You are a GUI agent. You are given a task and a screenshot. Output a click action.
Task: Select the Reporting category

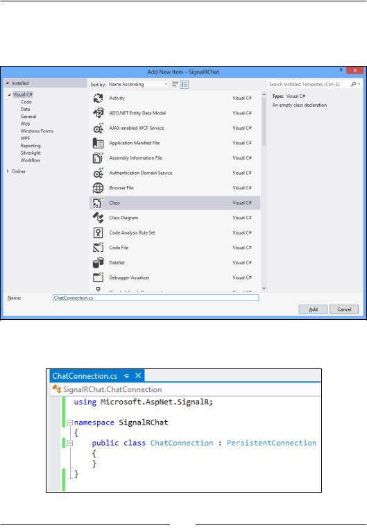[31, 146]
